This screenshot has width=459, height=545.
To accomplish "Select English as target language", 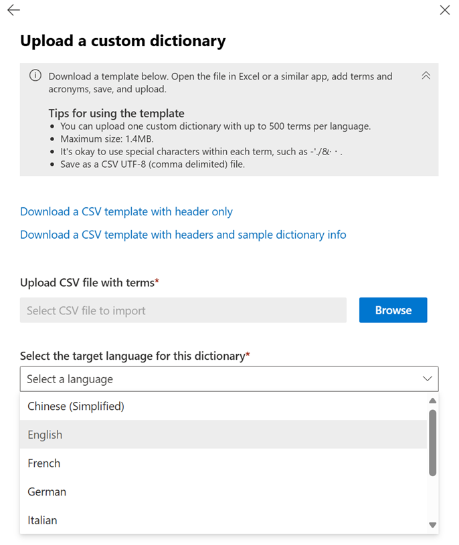I will click(45, 435).
